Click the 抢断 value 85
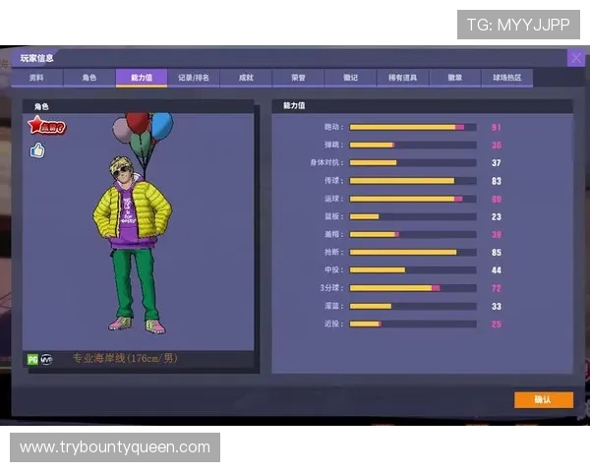The height and width of the screenshot is (472, 590). point(497,253)
